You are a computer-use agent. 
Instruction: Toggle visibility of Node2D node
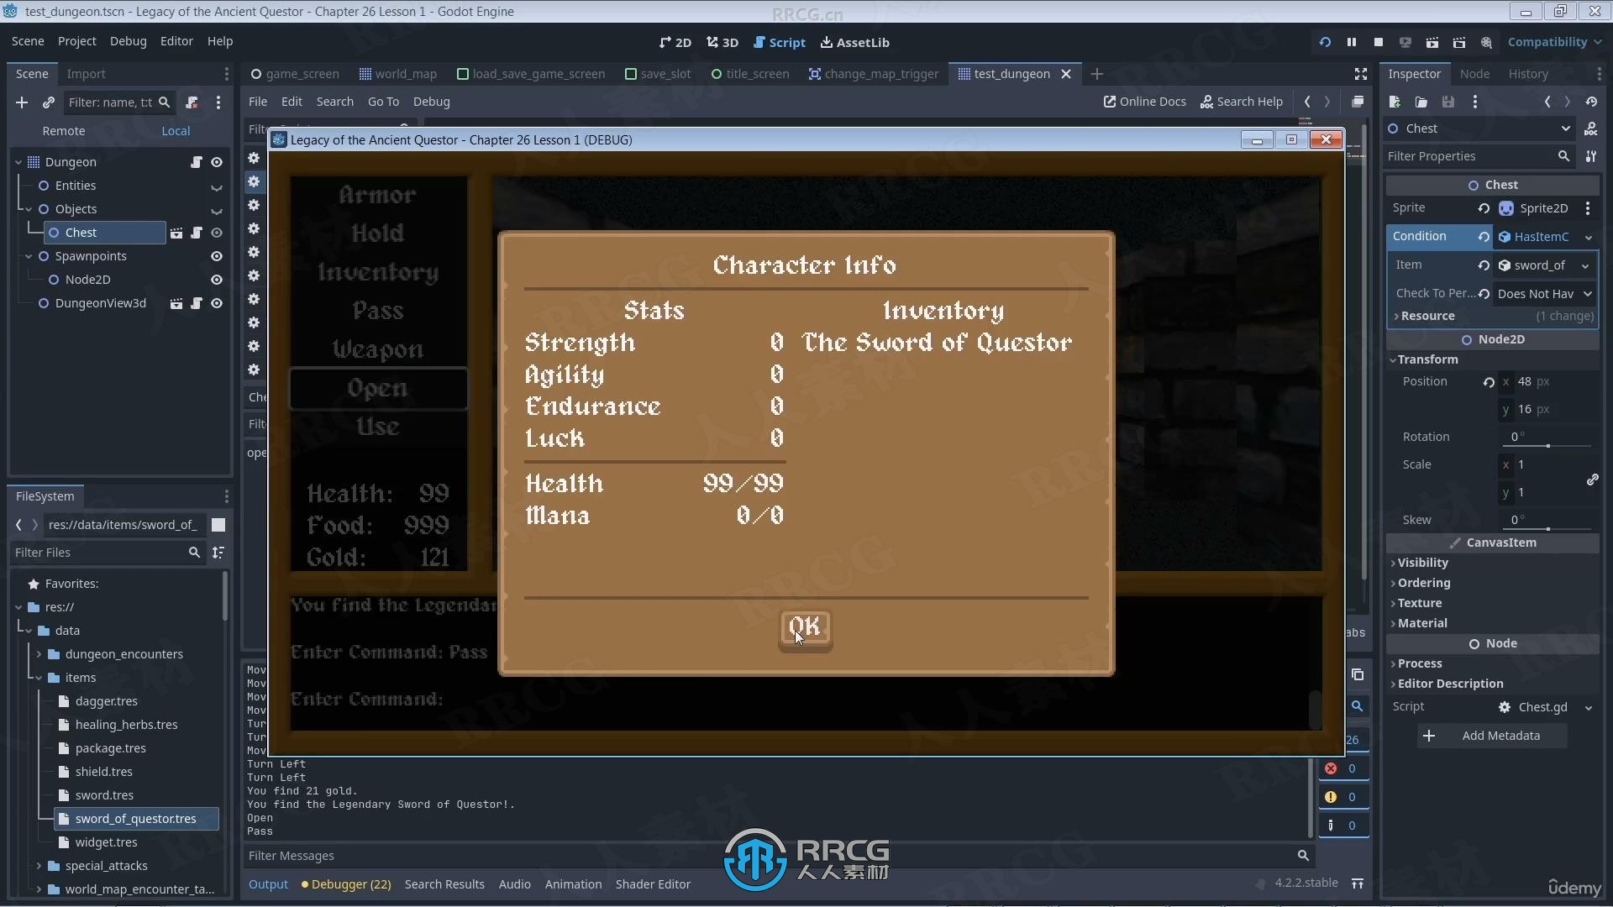(x=217, y=280)
